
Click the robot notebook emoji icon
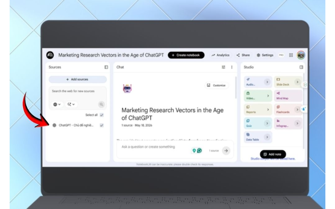click(x=127, y=89)
